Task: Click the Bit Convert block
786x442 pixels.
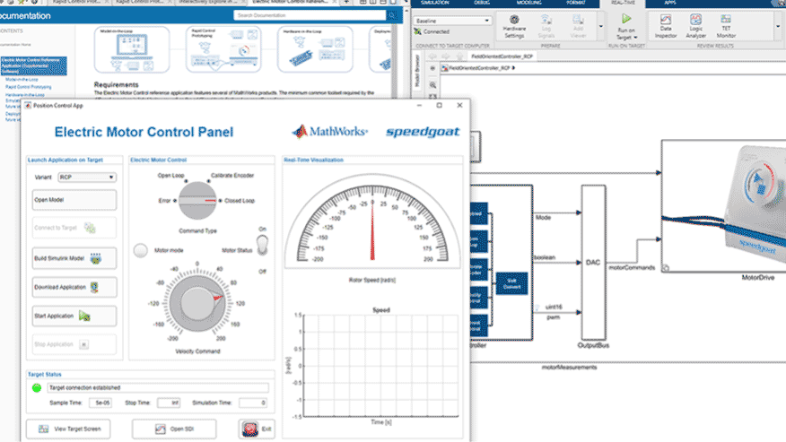Action: click(511, 283)
